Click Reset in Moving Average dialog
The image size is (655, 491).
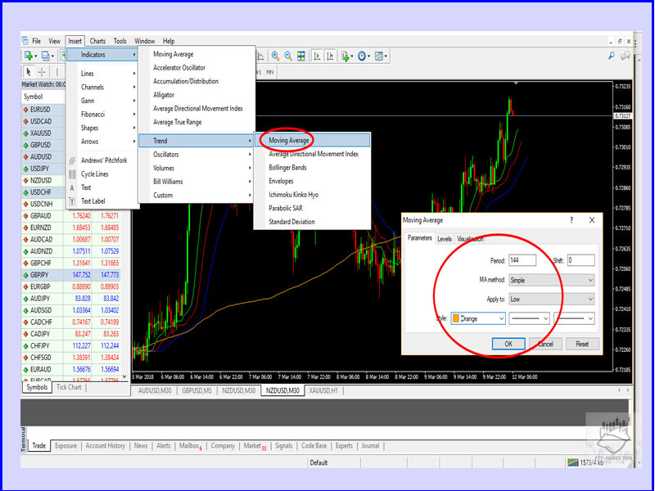[582, 344]
